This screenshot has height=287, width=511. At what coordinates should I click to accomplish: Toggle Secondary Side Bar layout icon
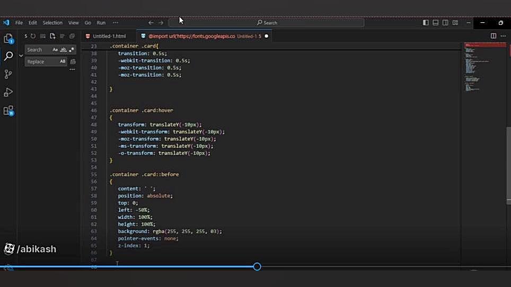pyautogui.click(x=445, y=22)
